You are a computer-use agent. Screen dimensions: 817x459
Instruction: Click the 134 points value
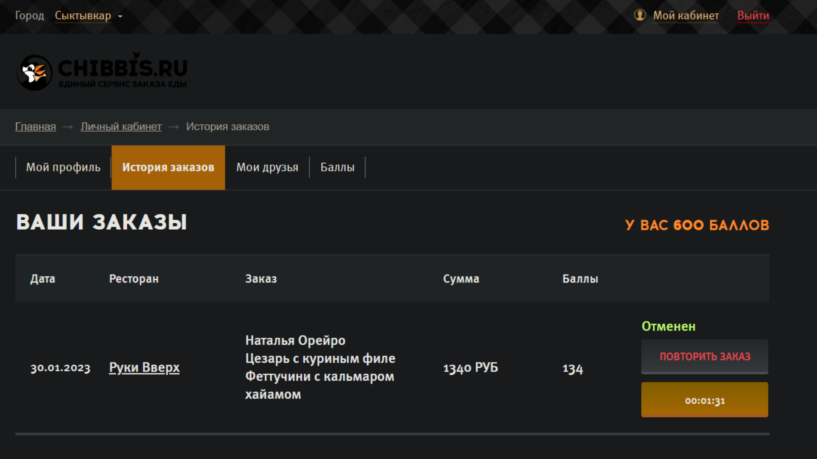pyautogui.click(x=573, y=368)
